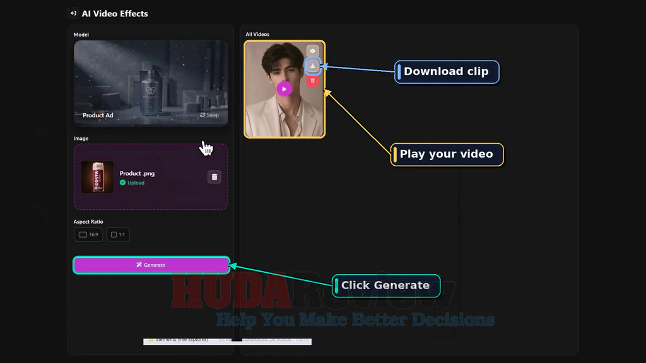
Task: Select the 16:9 aspect ratio
Action: coord(88,234)
